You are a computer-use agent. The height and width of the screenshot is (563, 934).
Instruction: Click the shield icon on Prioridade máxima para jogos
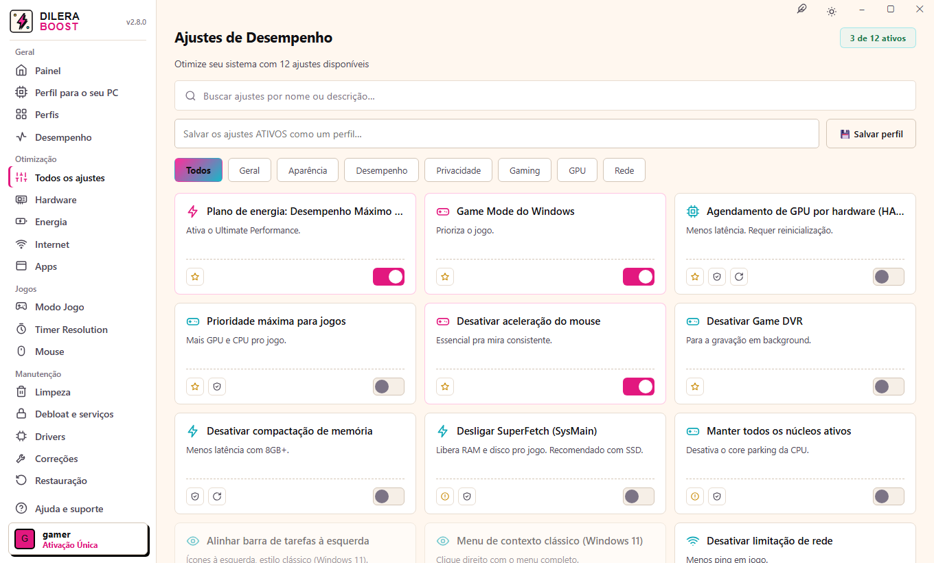tap(217, 387)
